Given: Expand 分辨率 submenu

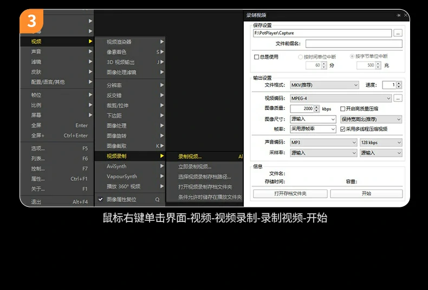Looking at the screenshot, I should 130,85.
